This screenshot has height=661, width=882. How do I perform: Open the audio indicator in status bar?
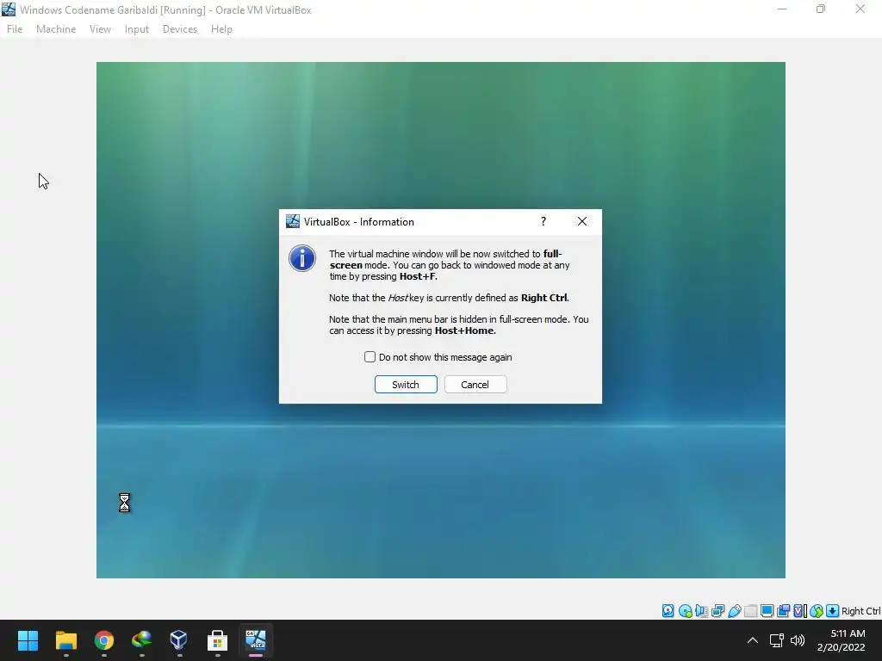tap(701, 611)
